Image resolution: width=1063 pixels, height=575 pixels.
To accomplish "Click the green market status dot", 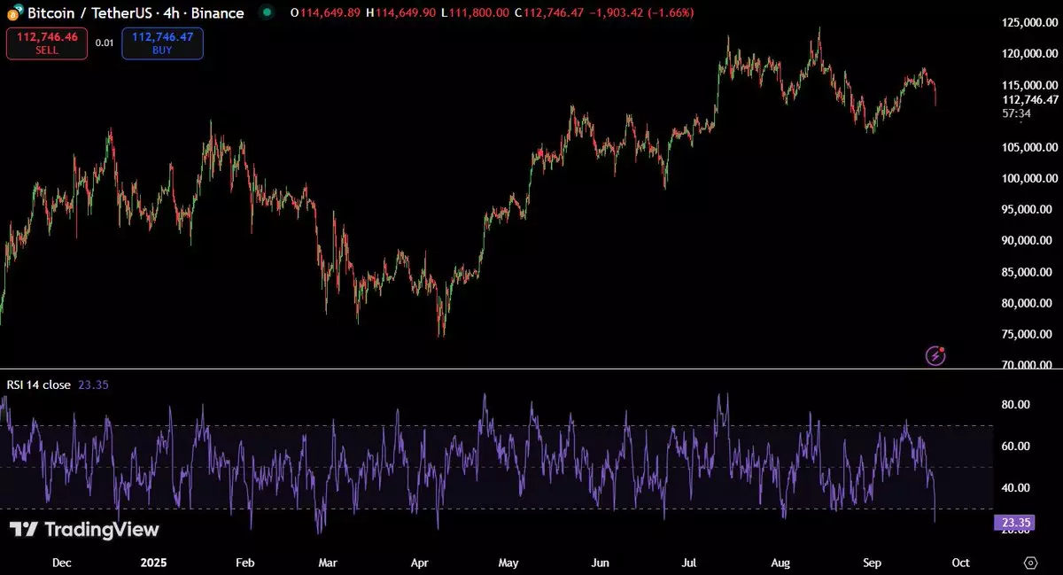I will tap(267, 13).
